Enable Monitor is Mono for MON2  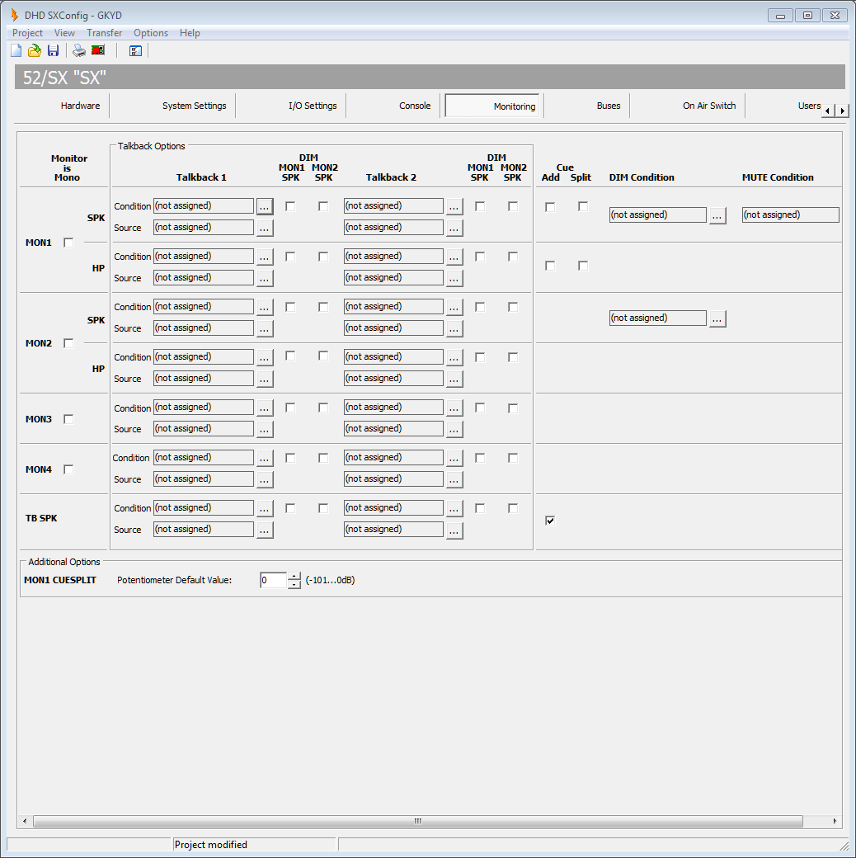[68, 343]
